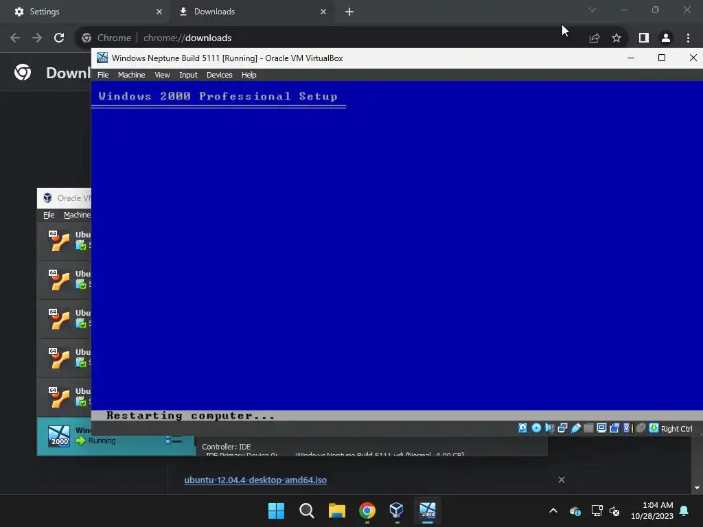Click the optical disk indicator in VM status bar
Screen dimensions: 703x527
(536, 428)
